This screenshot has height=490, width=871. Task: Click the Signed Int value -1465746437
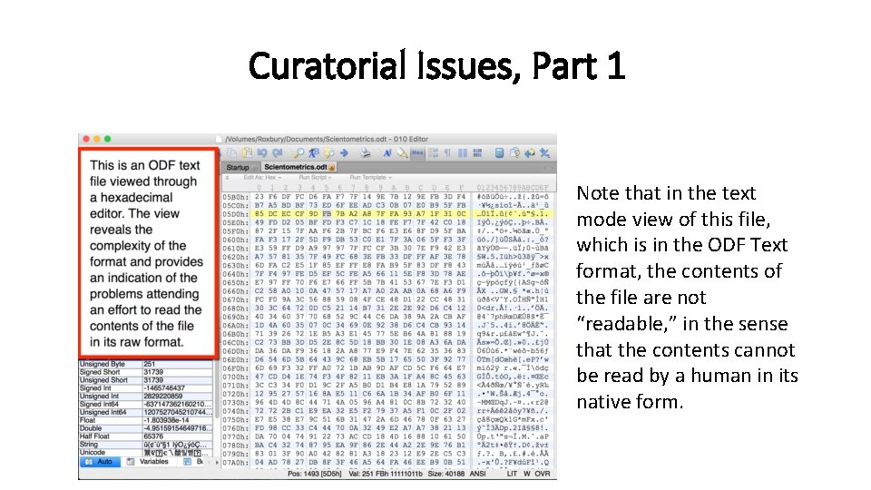178,388
